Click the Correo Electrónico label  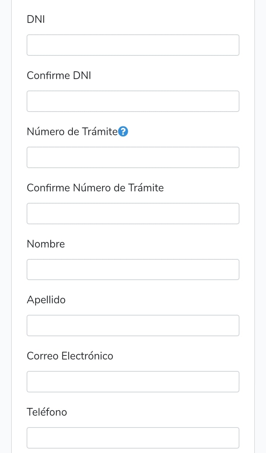[70, 356]
